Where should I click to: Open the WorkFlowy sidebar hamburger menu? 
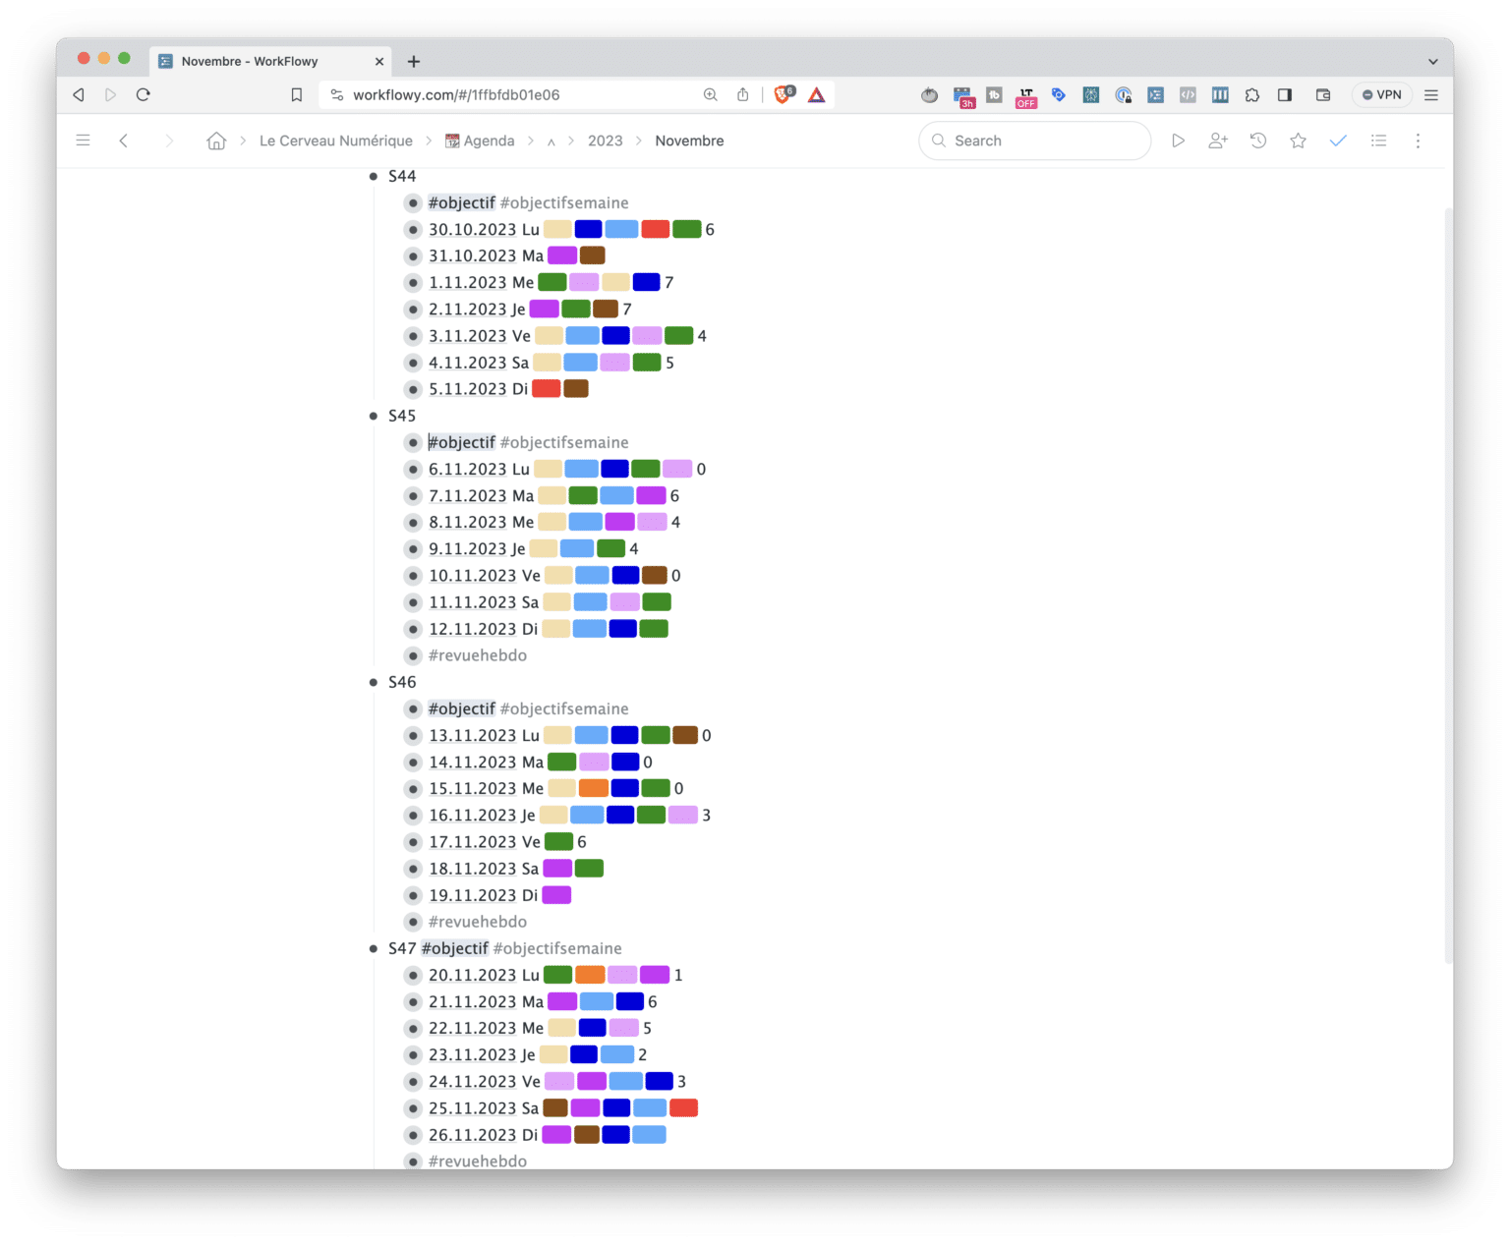[83, 140]
